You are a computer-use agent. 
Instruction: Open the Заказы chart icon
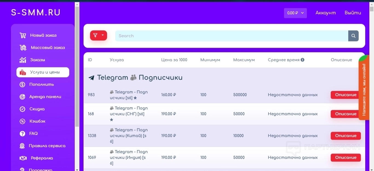coord(23,60)
